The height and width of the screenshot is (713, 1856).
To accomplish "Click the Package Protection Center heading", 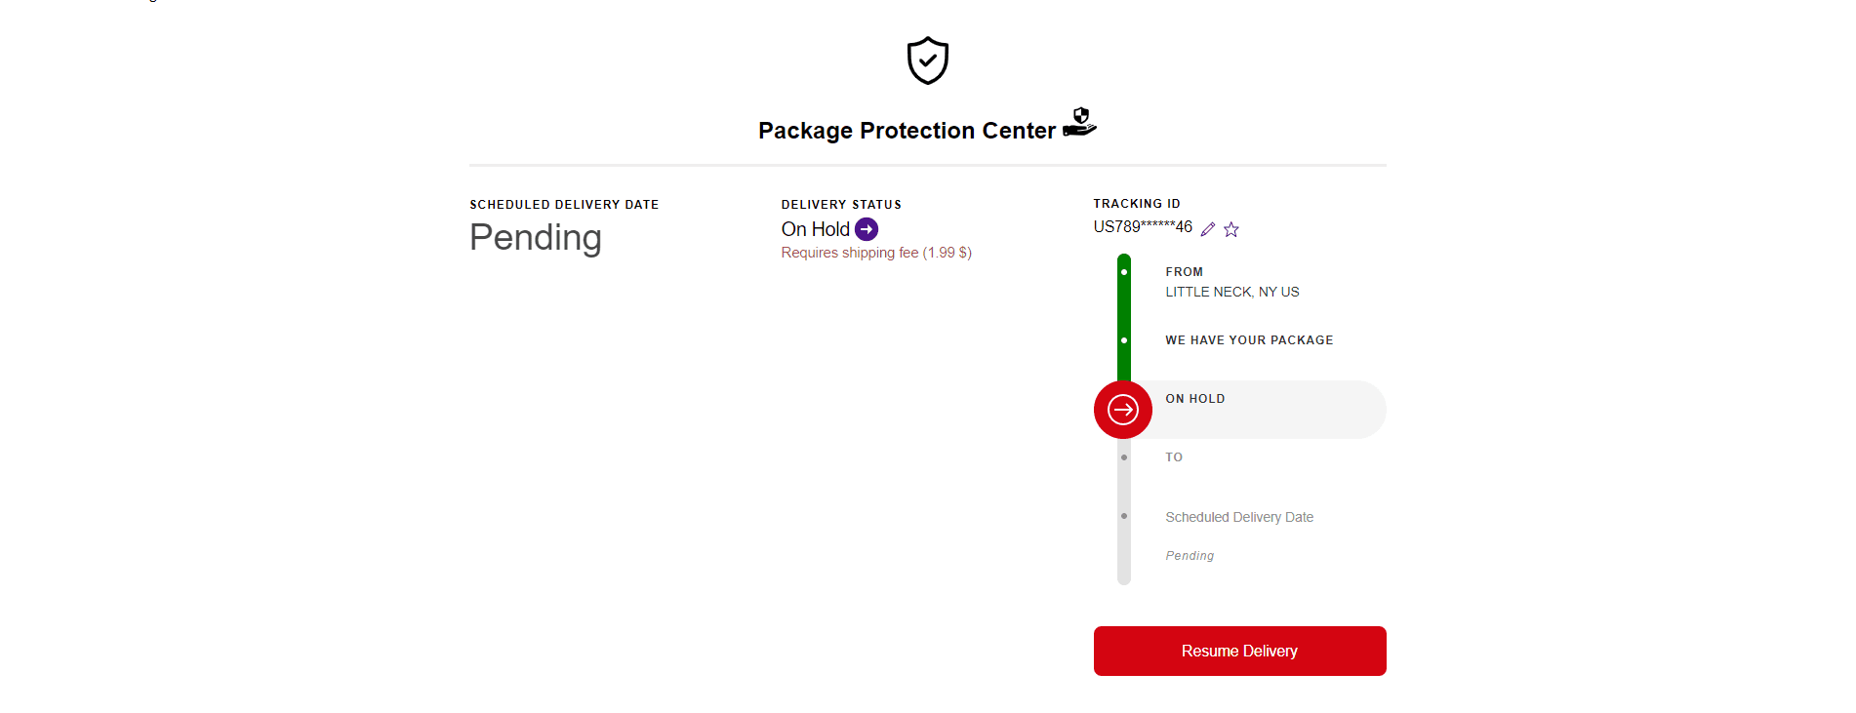I will tap(907, 131).
